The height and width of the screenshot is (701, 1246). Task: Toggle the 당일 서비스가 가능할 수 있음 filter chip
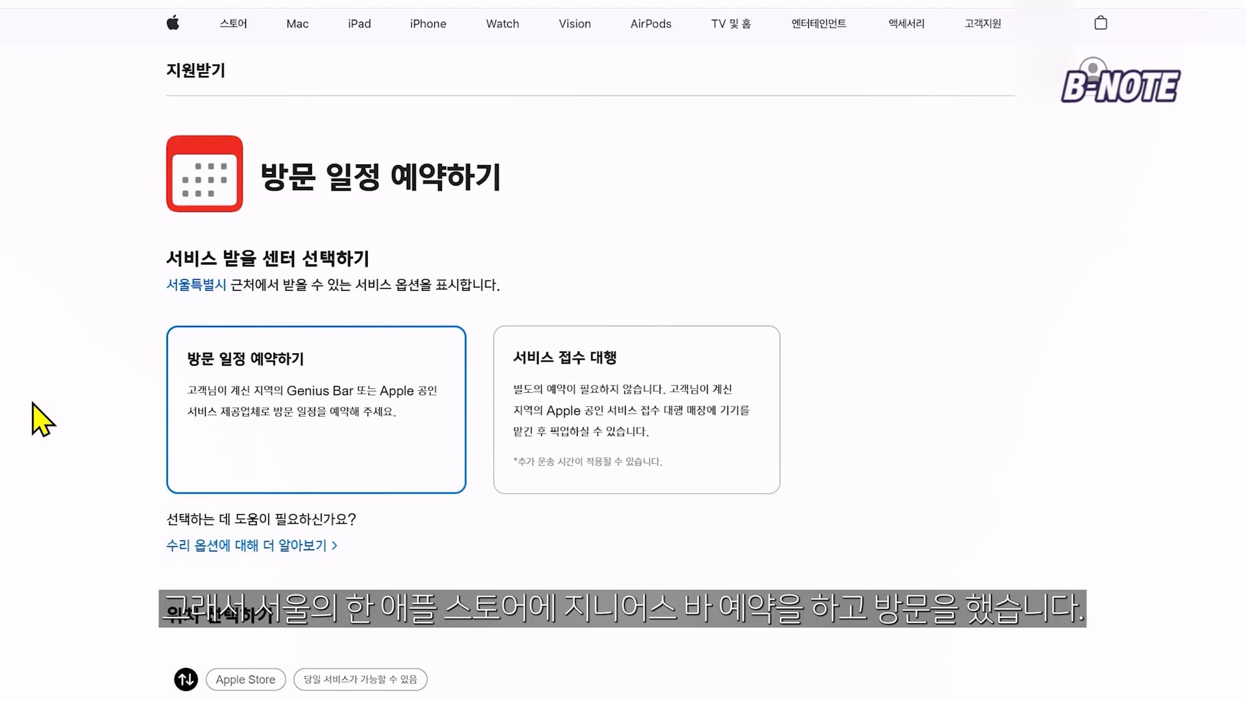360,680
